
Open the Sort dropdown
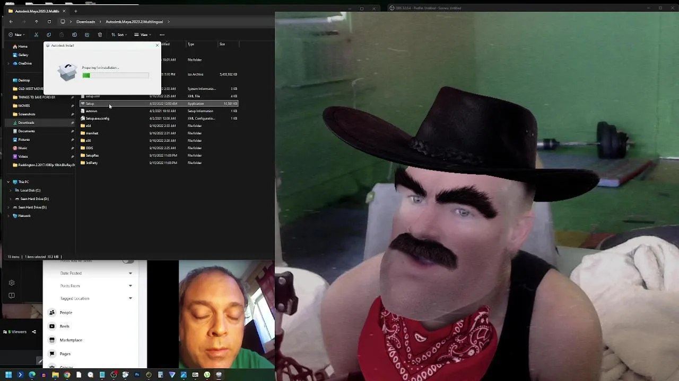tap(120, 35)
